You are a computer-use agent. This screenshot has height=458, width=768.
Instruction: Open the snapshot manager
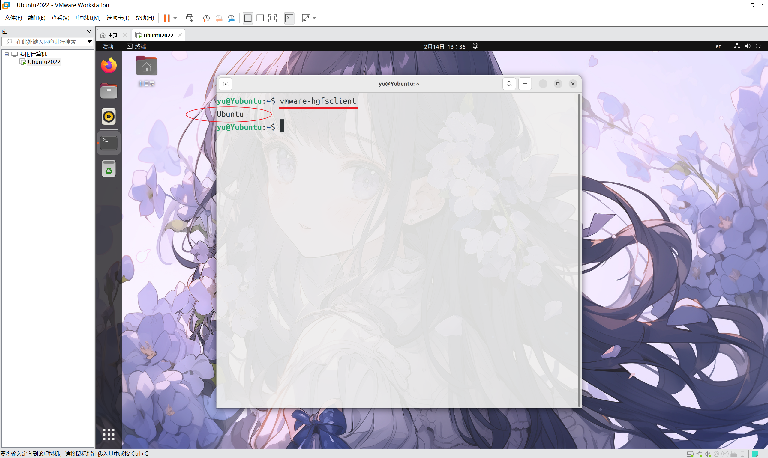231,18
